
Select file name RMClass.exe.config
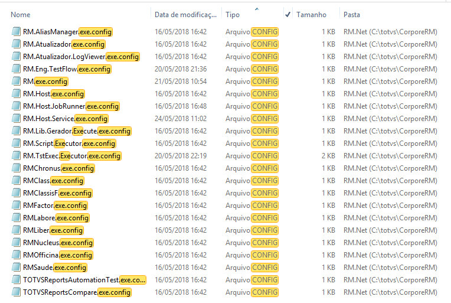(x=53, y=180)
